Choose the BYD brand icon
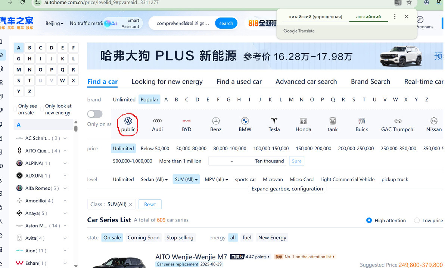Screen dimensions: 448x268 tap(186, 121)
